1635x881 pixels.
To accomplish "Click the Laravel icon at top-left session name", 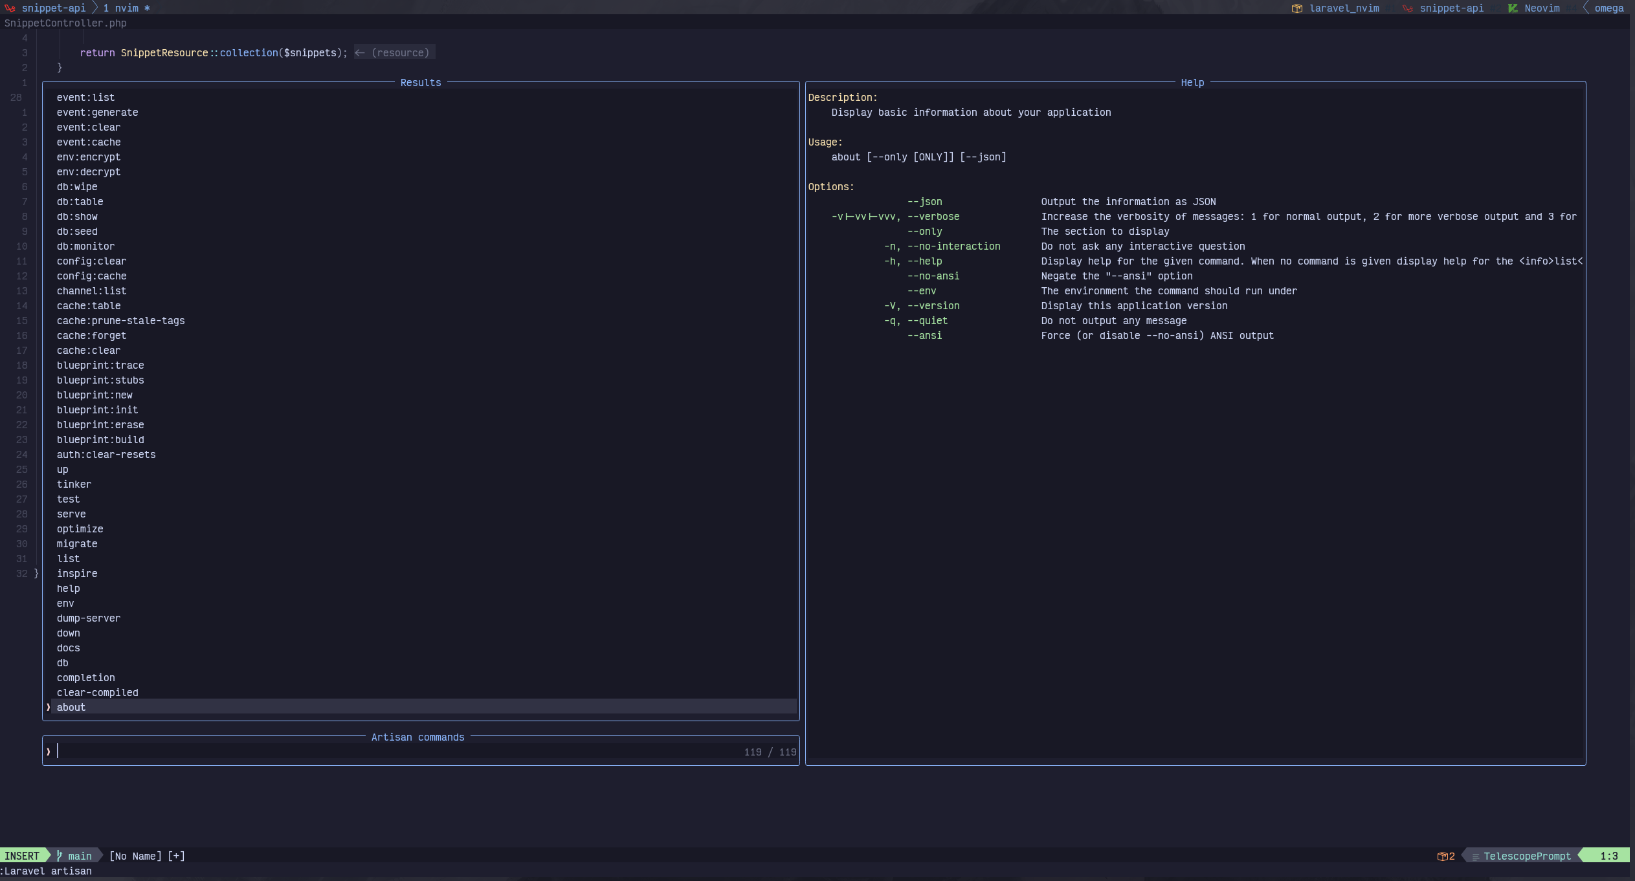I will 10,8.
